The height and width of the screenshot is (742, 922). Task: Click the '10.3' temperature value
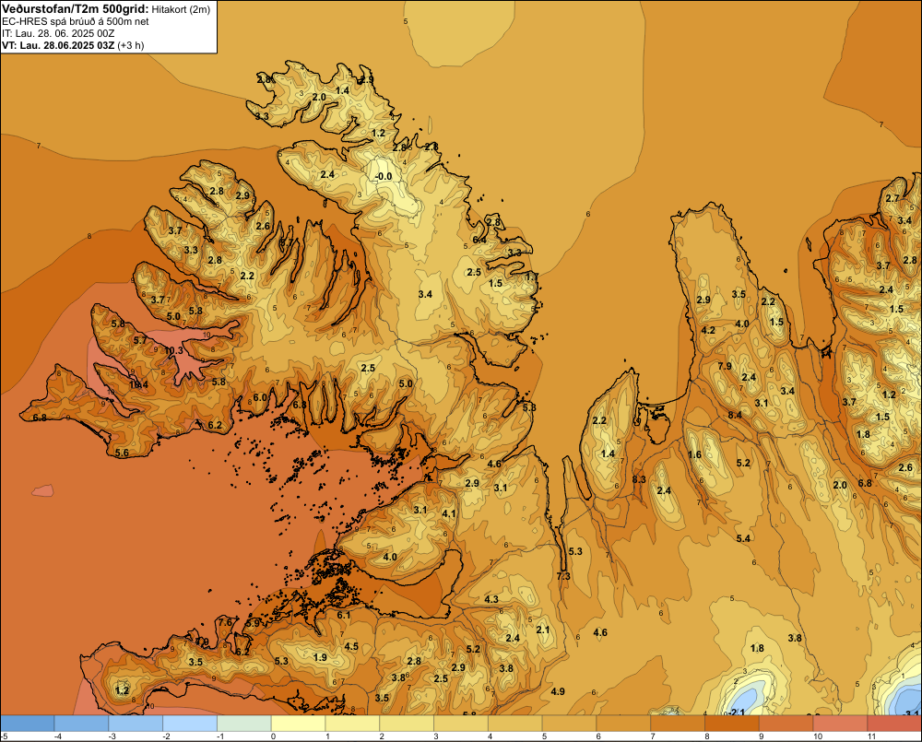tap(173, 350)
